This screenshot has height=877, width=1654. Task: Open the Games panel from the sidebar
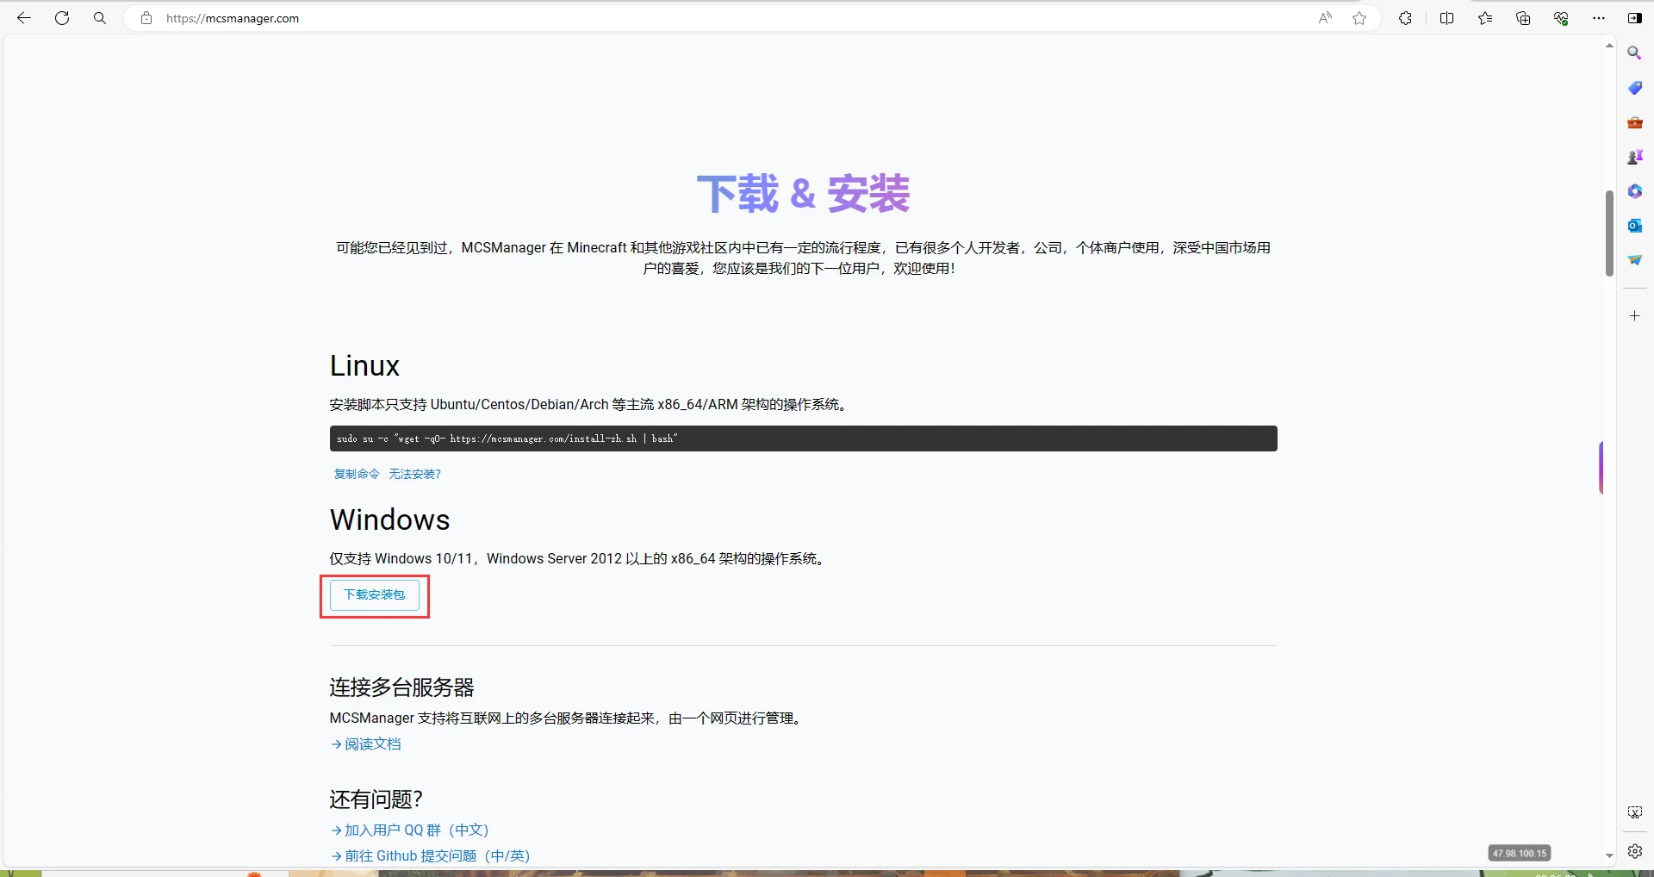tap(1635, 156)
